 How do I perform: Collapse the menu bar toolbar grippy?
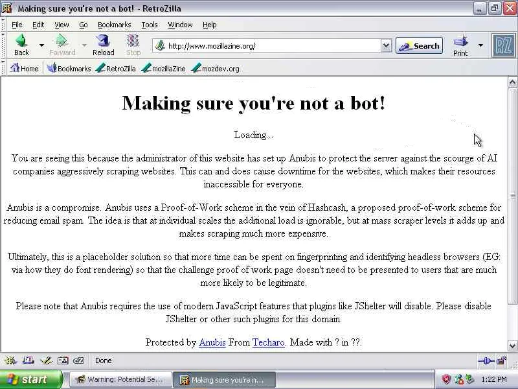(3, 25)
